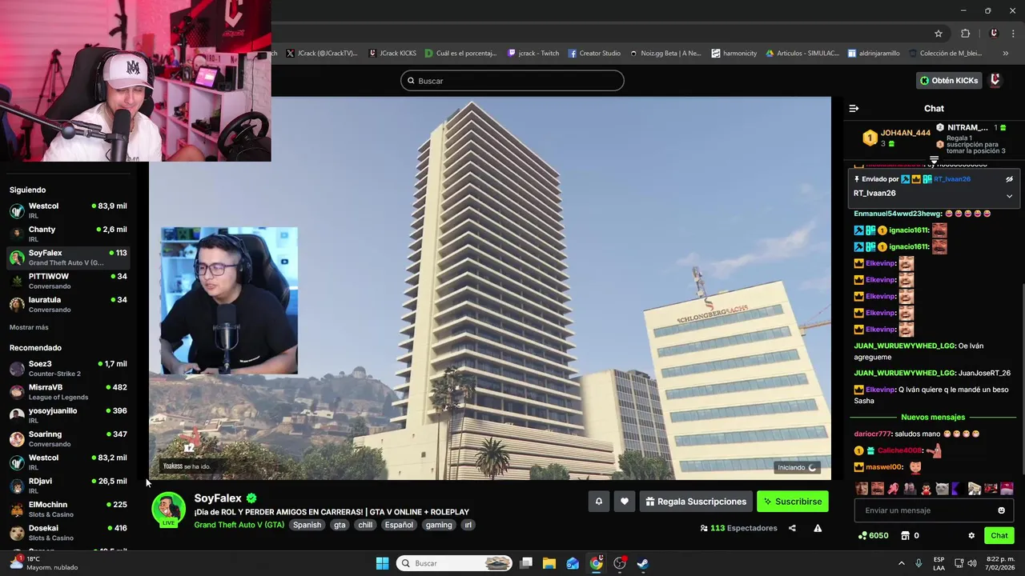The height and width of the screenshot is (576, 1025).
Task: Select the Español tag
Action: click(399, 525)
